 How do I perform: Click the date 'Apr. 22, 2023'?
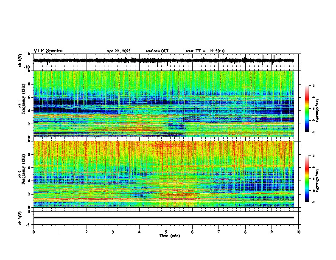[x=118, y=51]
